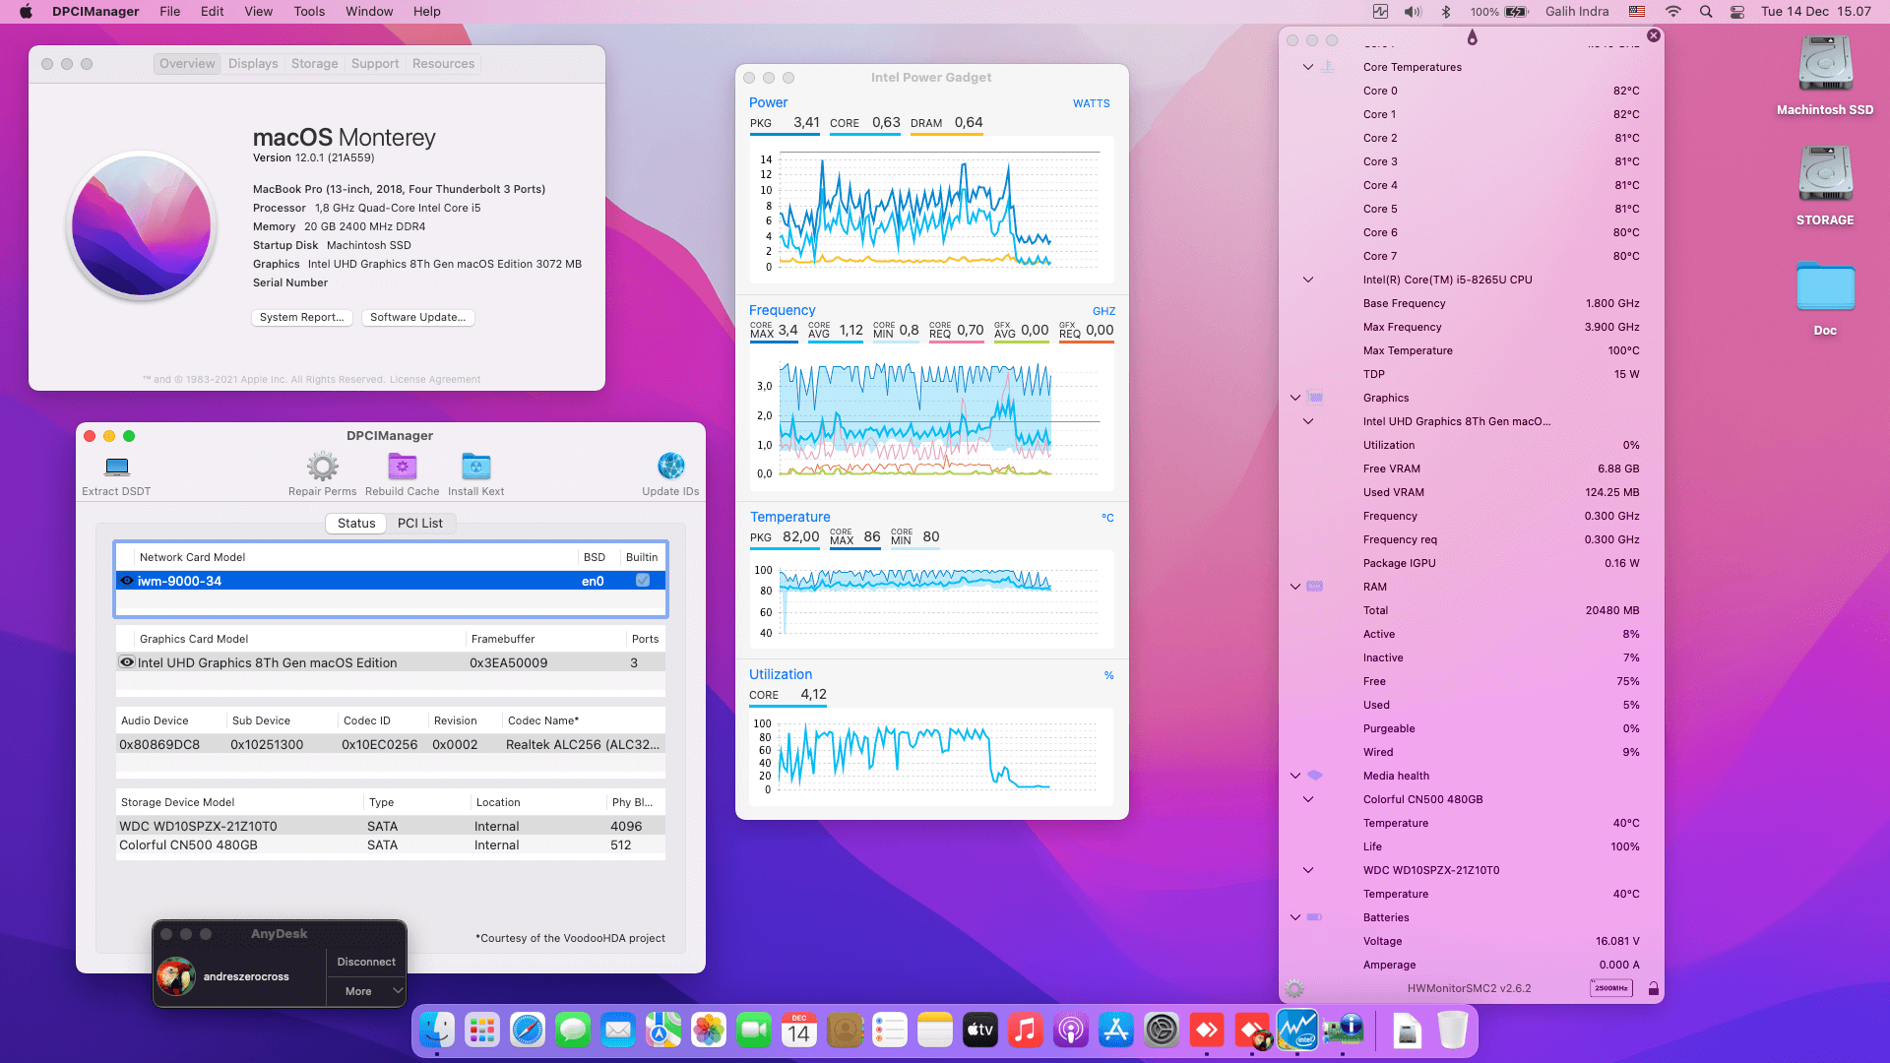This screenshot has height=1063, width=1890.
Task: Open Apple TV app from the Dock
Action: coord(980,1031)
